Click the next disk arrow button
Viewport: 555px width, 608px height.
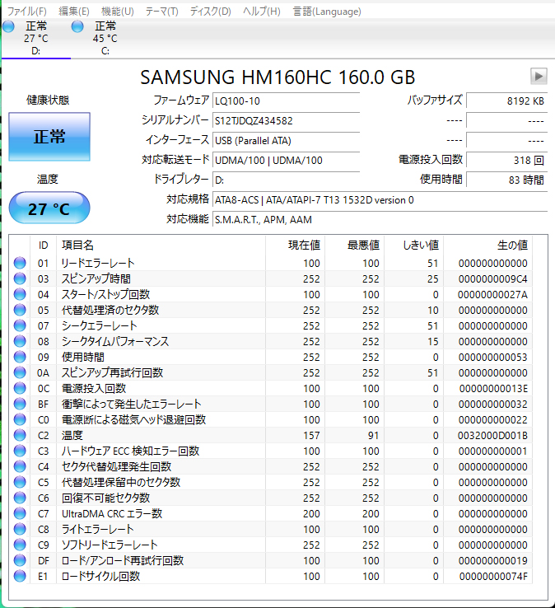point(539,76)
